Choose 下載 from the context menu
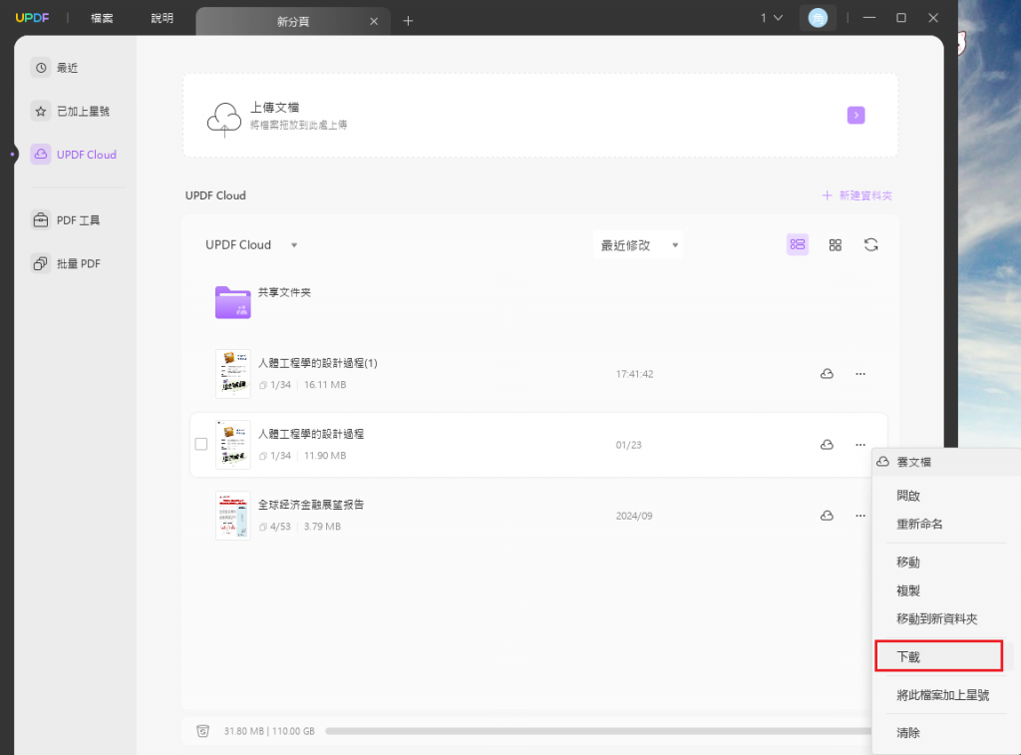This screenshot has width=1021, height=755. [x=939, y=656]
